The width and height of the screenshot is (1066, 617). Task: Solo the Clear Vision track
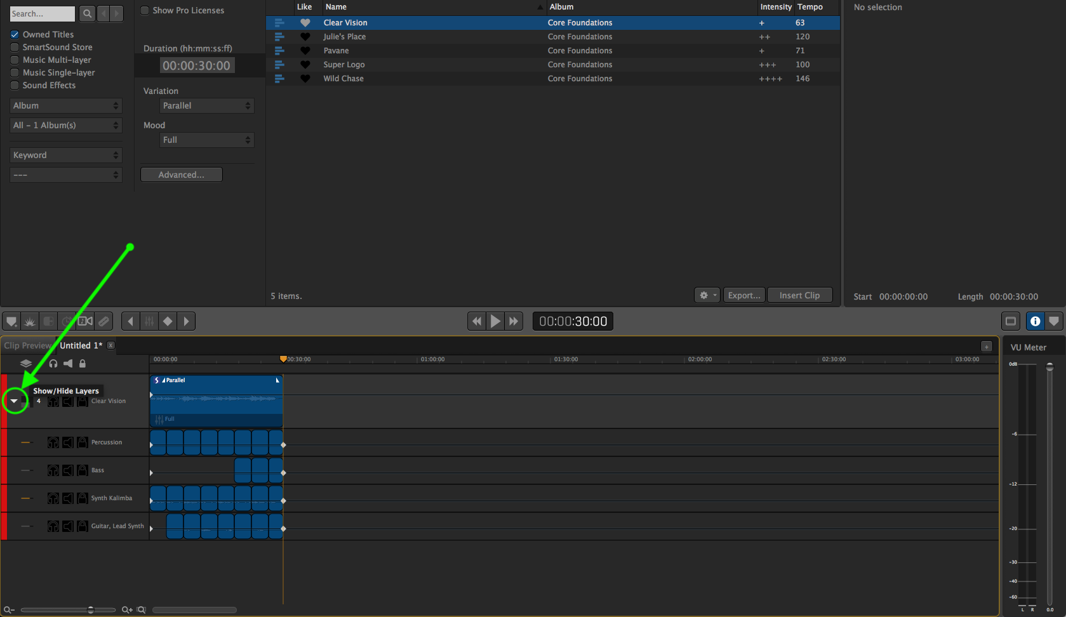(53, 401)
